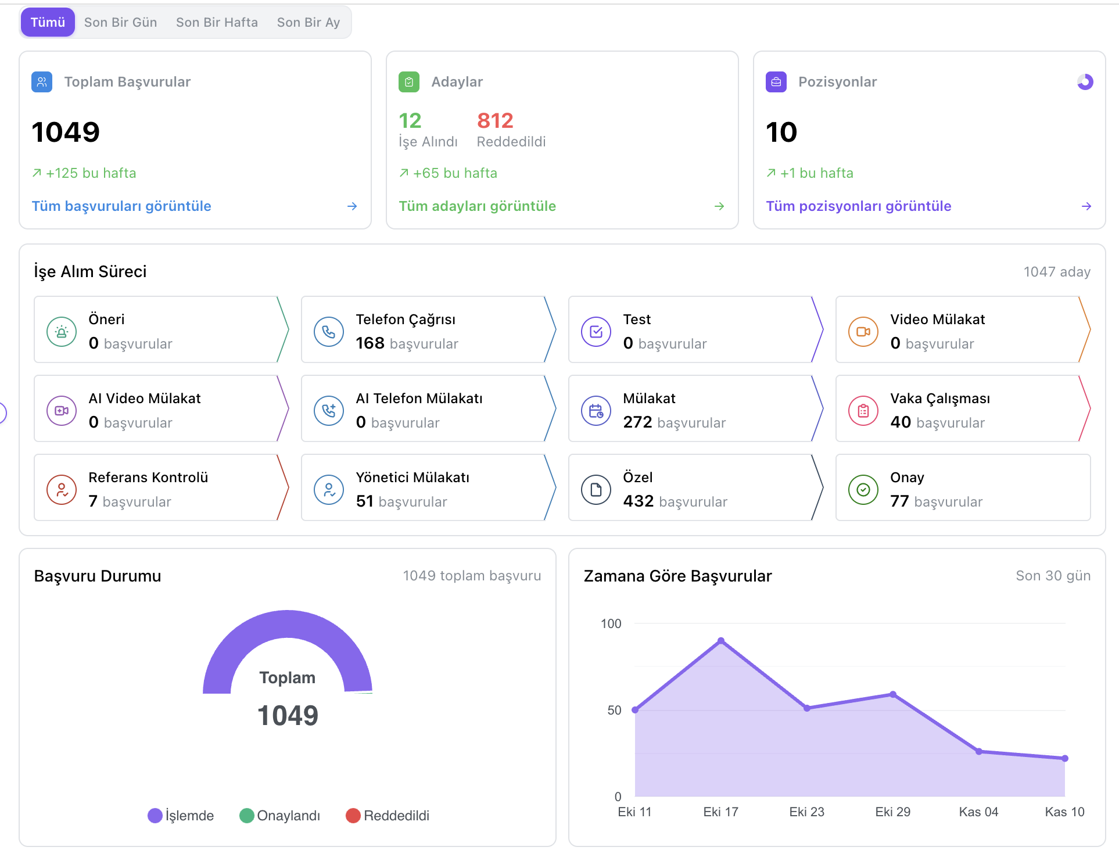Screen dimensions: 1119x854
Task: Click the arrow next to Tüm adayları görüntüle
Action: click(x=719, y=206)
